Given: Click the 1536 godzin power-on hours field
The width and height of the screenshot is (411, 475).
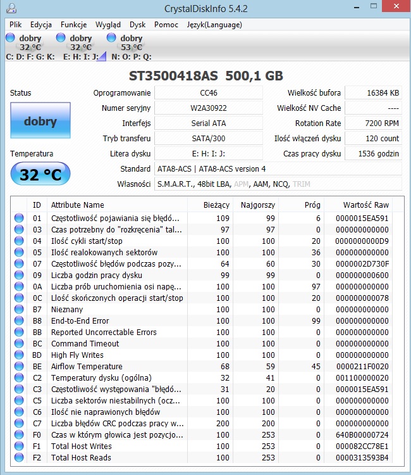Looking at the screenshot, I should tap(373, 153).
